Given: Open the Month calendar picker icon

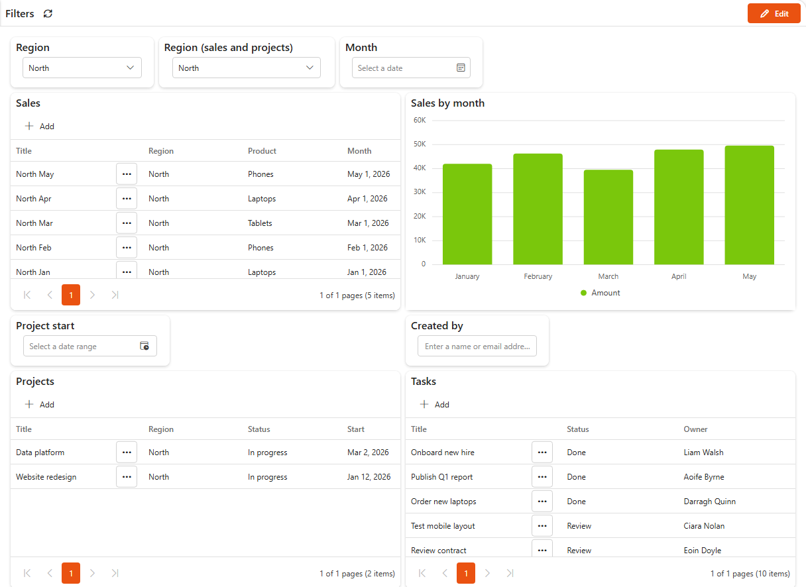Looking at the screenshot, I should (x=461, y=68).
